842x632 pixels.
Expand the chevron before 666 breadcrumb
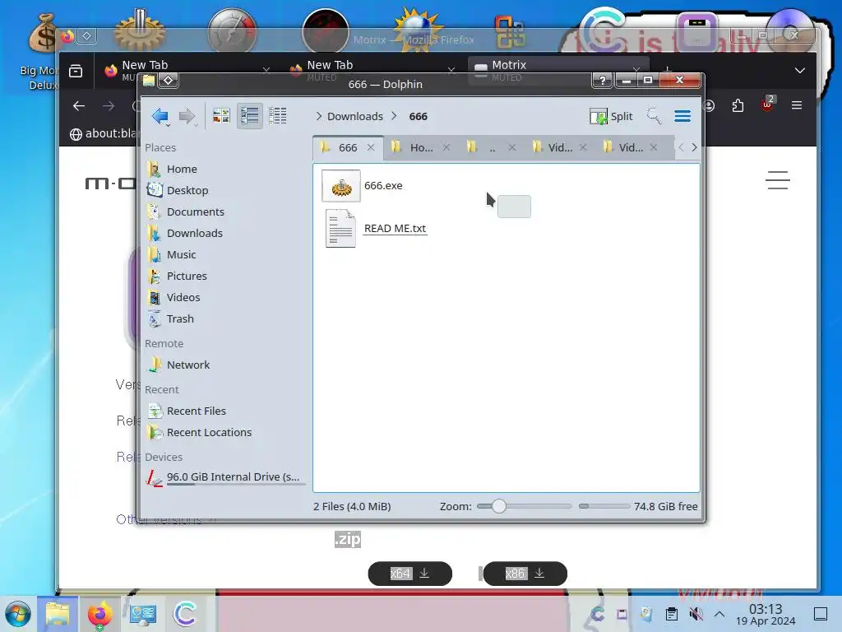[x=394, y=116]
